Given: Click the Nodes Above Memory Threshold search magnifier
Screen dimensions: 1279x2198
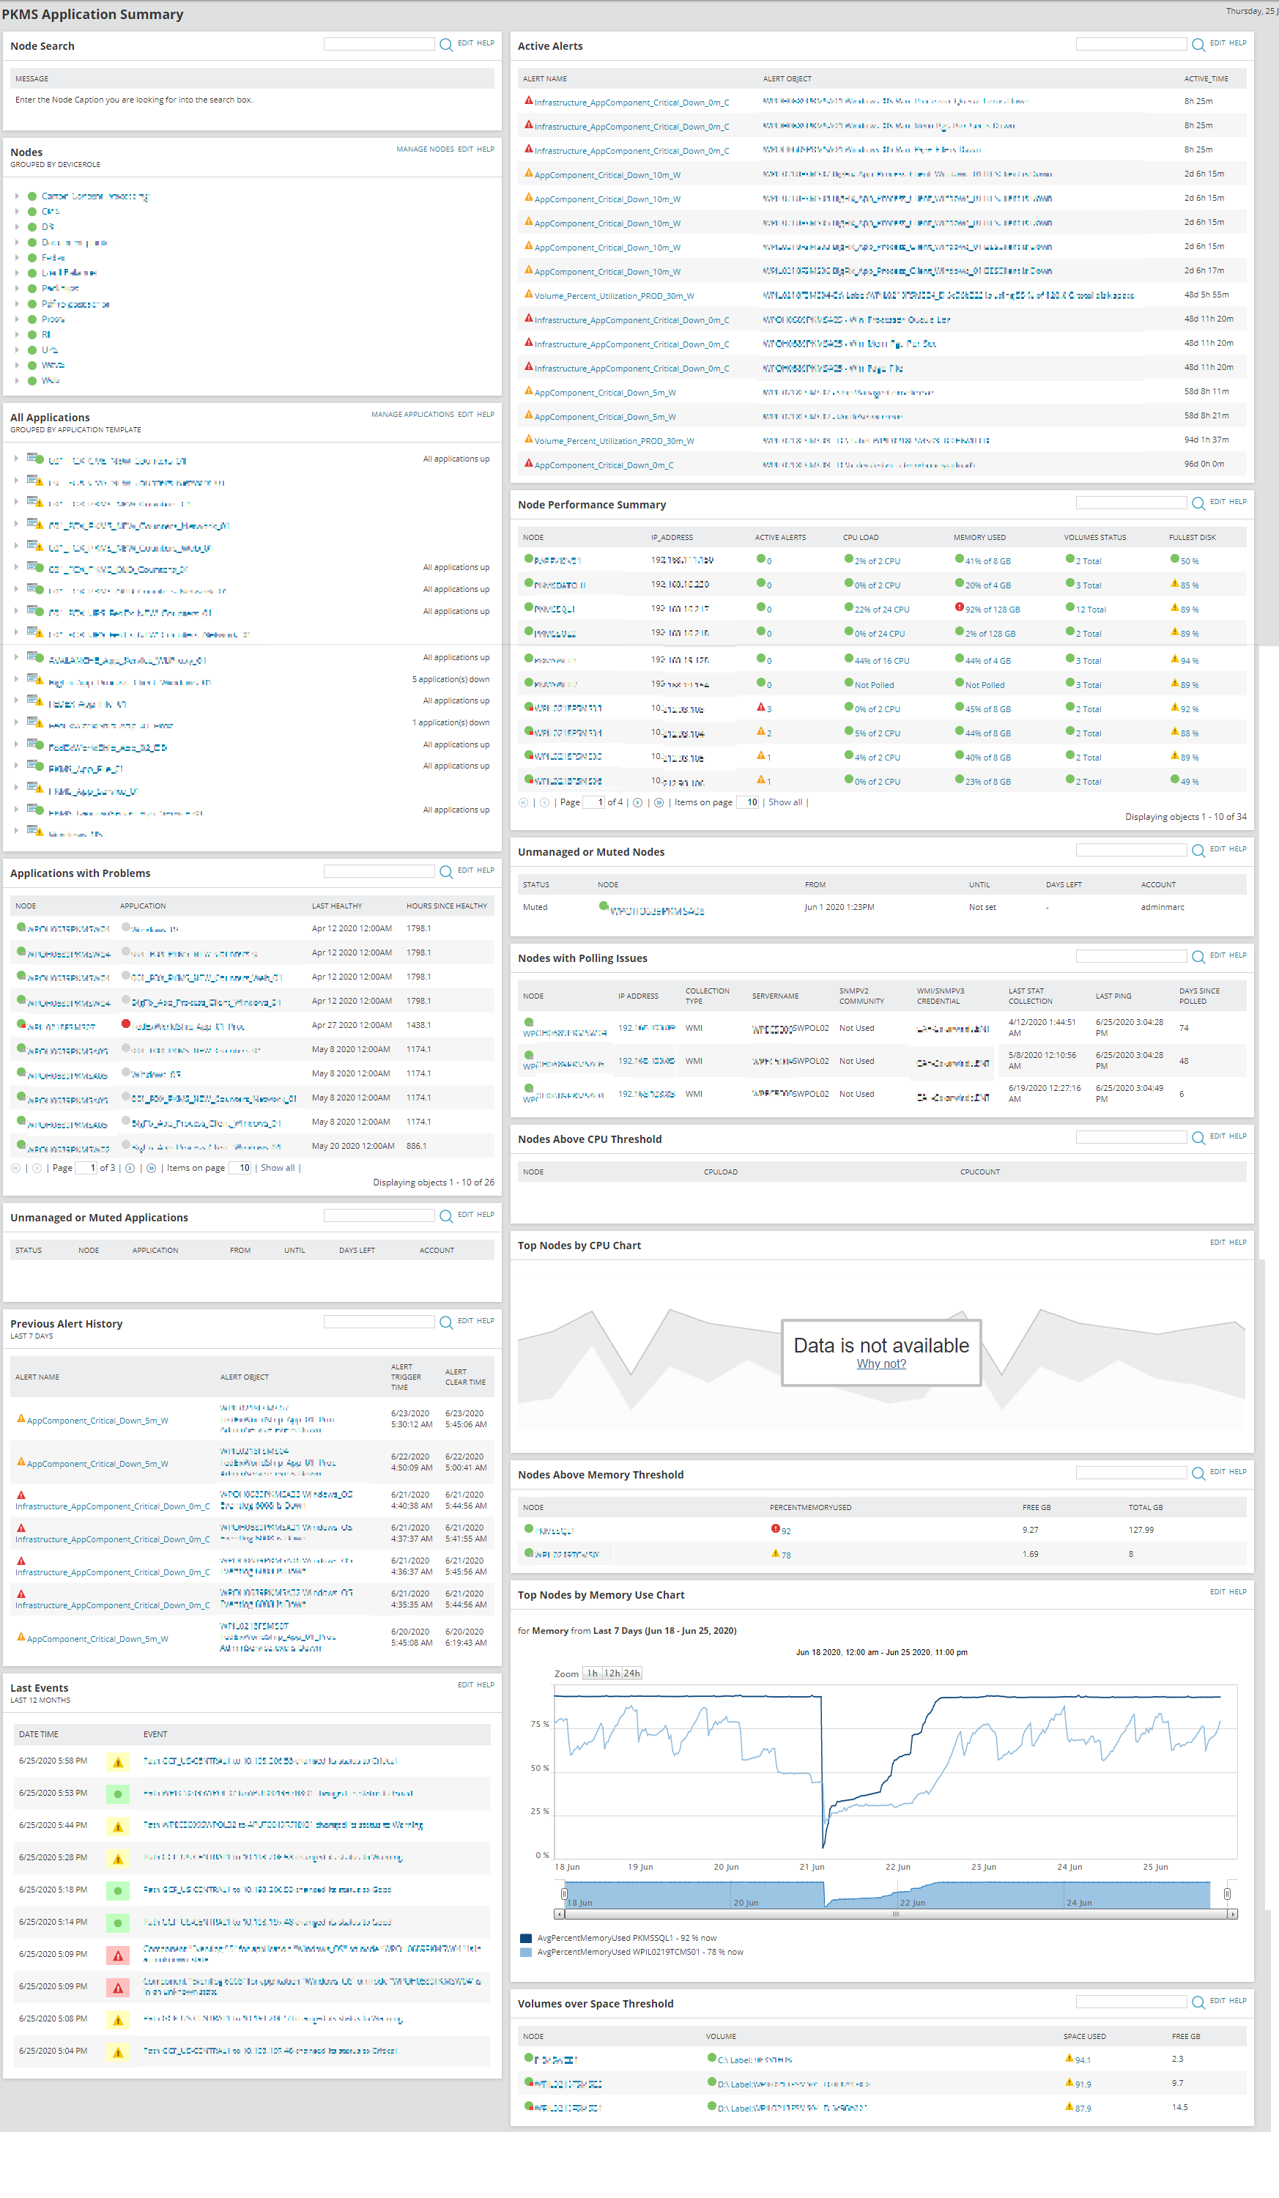Looking at the screenshot, I should click(1198, 1473).
